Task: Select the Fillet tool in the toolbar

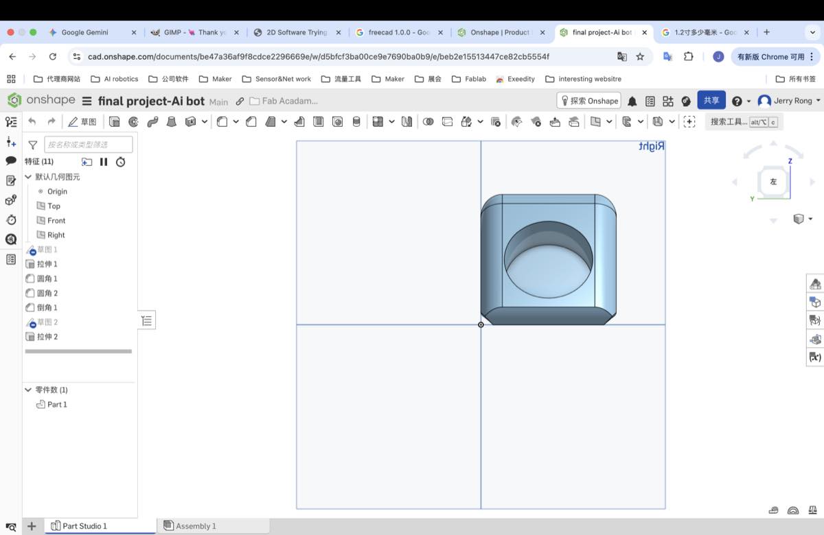Action: click(222, 121)
